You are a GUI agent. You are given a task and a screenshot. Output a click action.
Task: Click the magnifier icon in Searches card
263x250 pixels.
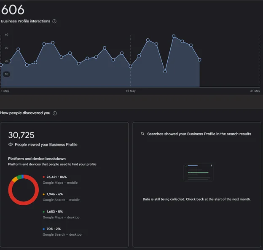click(143, 134)
